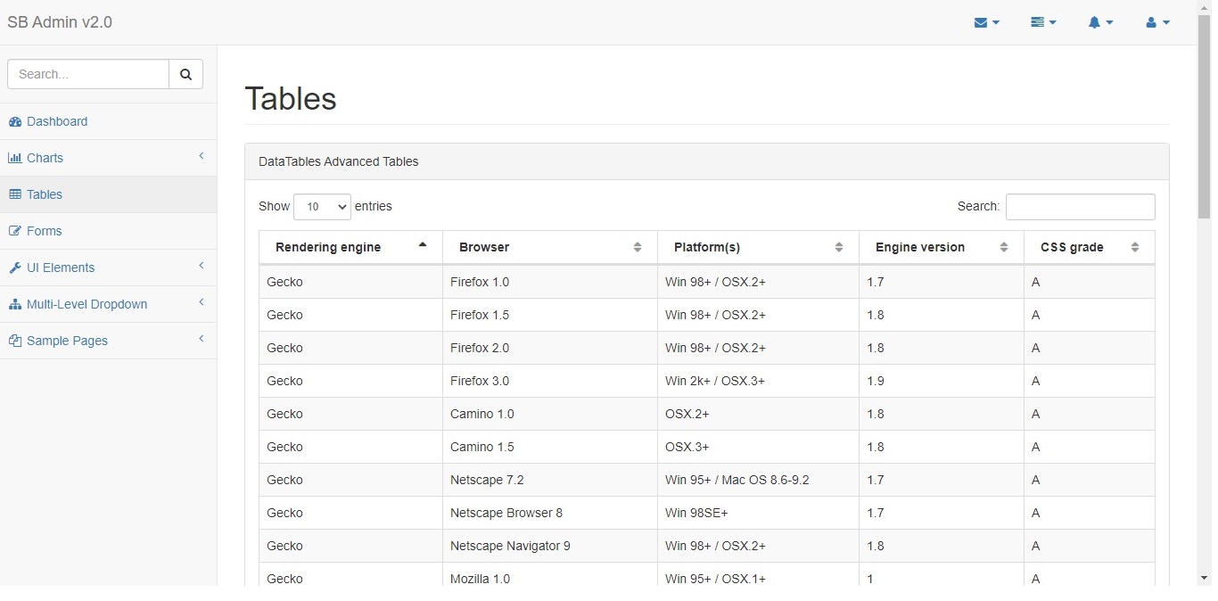The width and height of the screenshot is (1218, 601).
Task: Expand the Sample Pages section
Action: [65, 341]
